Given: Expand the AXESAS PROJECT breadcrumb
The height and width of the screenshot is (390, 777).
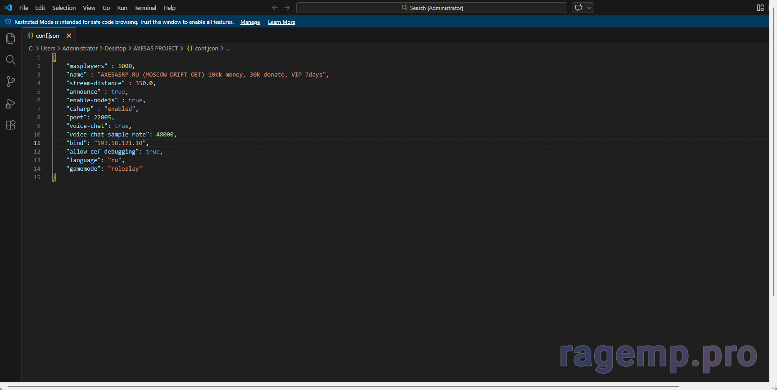Looking at the screenshot, I should (155, 48).
